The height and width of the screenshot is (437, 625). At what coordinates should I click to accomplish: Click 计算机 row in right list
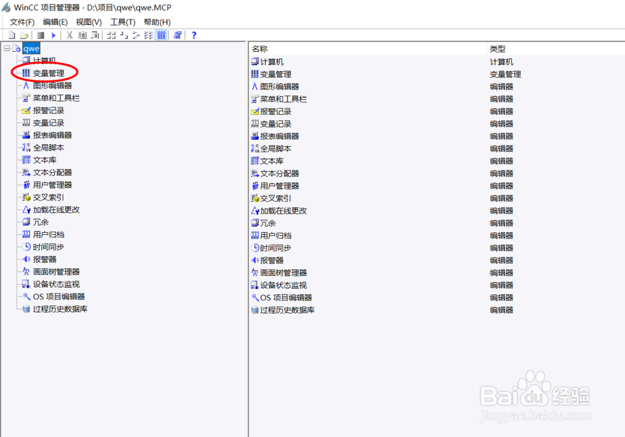pos(437,62)
